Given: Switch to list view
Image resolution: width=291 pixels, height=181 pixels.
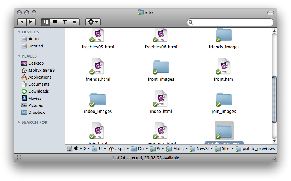Looking at the screenshot, I should click(x=55, y=22).
